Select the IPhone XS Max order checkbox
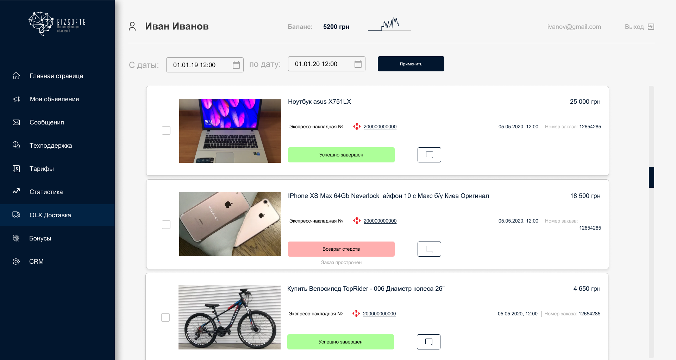This screenshot has width=676, height=360. click(x=166, y=225)
